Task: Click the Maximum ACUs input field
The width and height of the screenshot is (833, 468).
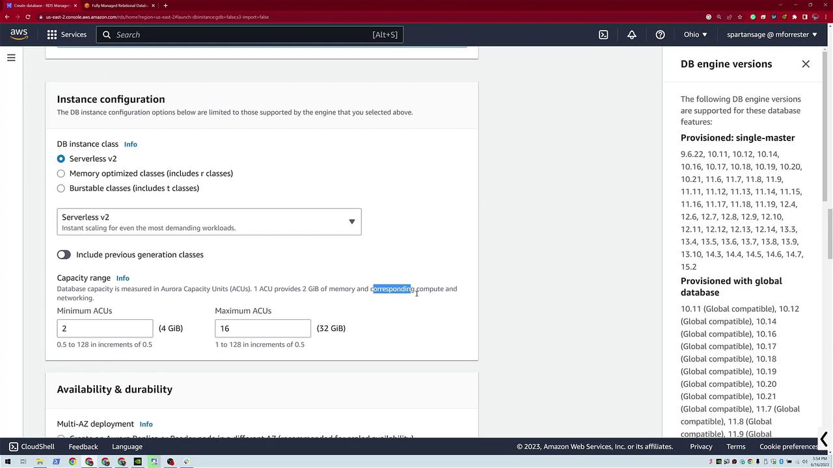Action: (263, 328)
